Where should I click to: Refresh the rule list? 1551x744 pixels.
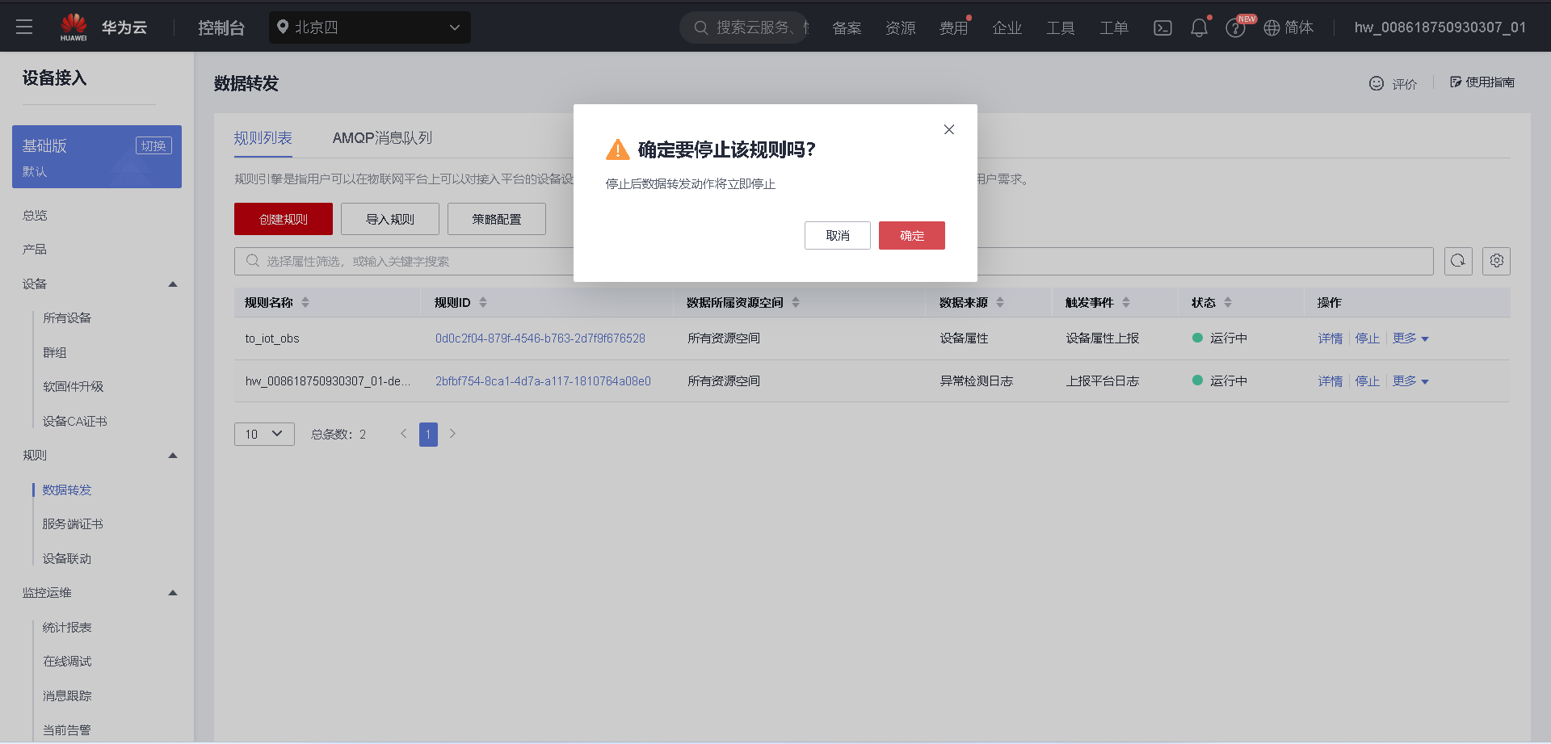pyautogui.click(x=1458, y=260)
